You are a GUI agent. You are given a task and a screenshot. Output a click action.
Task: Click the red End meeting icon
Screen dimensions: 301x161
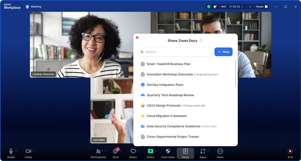point(290,151)
